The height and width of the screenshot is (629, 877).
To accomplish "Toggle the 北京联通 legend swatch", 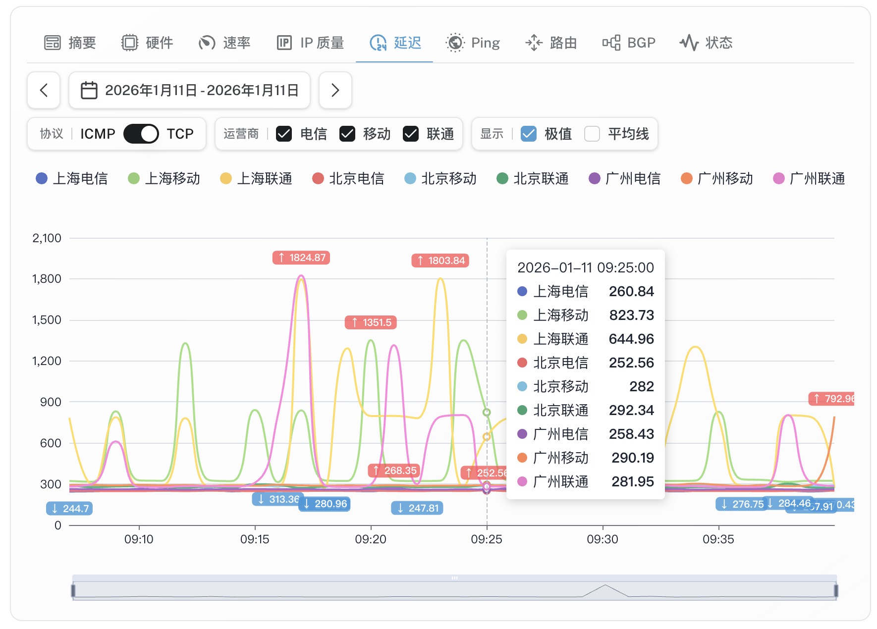I will (x=502, y=178).
